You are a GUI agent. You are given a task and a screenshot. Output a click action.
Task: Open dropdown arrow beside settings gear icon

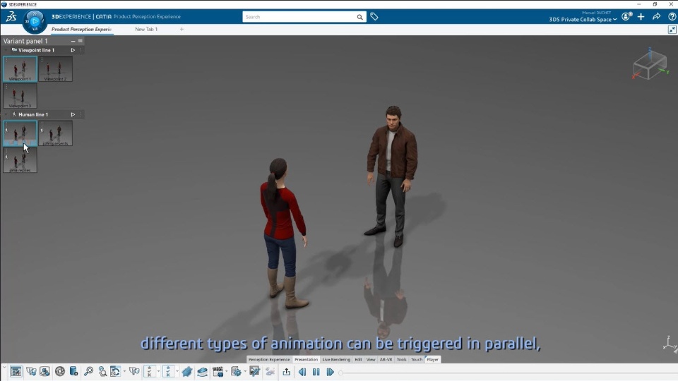[x=245, y=372]
